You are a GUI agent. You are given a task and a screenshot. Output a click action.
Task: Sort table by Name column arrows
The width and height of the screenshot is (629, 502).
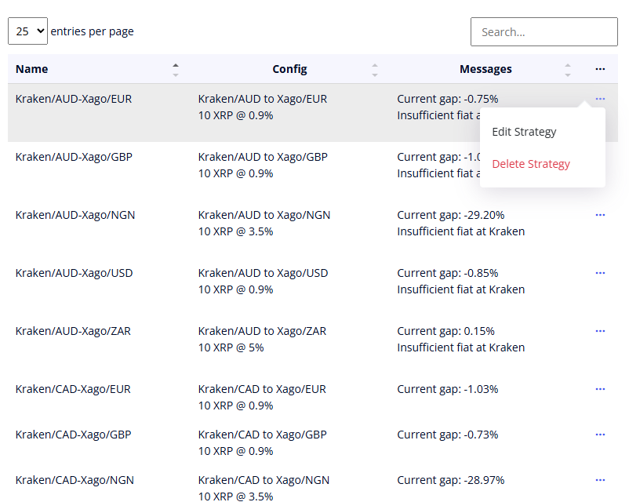pyautogui.click(x=176, y=69)
